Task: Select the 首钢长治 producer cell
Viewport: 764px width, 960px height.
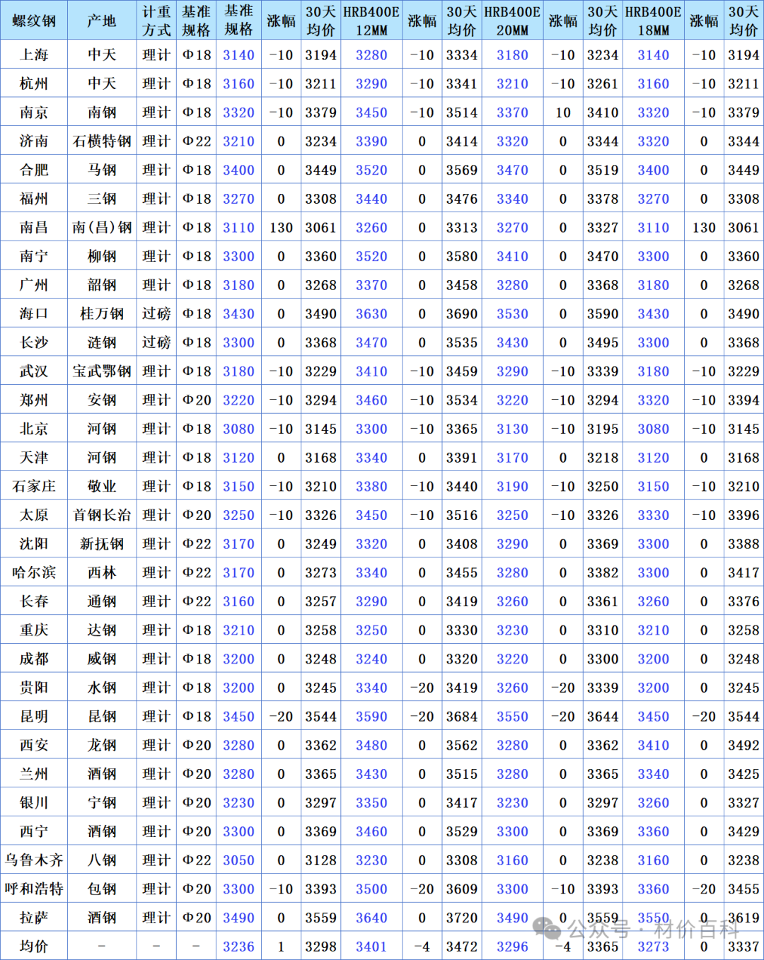Action: 102,515
